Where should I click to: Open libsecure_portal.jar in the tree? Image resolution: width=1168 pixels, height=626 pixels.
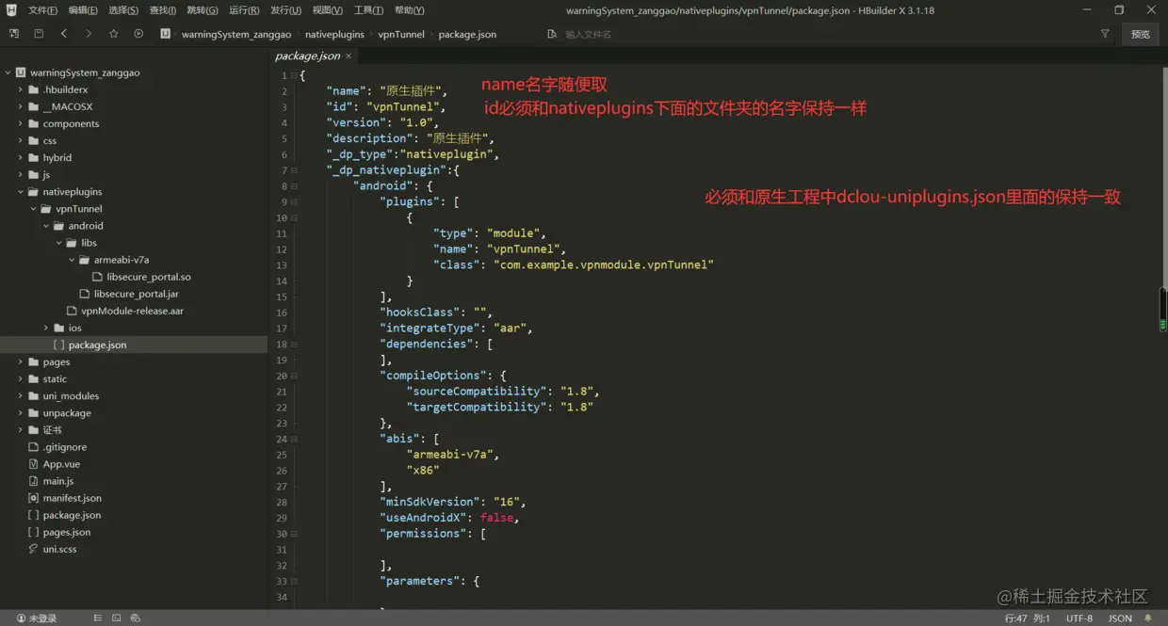[x=136, y=294]
